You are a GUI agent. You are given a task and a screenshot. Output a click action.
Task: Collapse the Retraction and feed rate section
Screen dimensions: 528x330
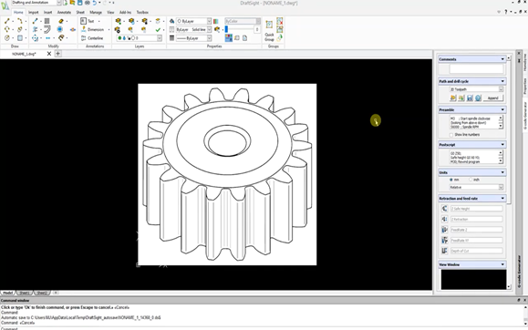tap(502, 199)
